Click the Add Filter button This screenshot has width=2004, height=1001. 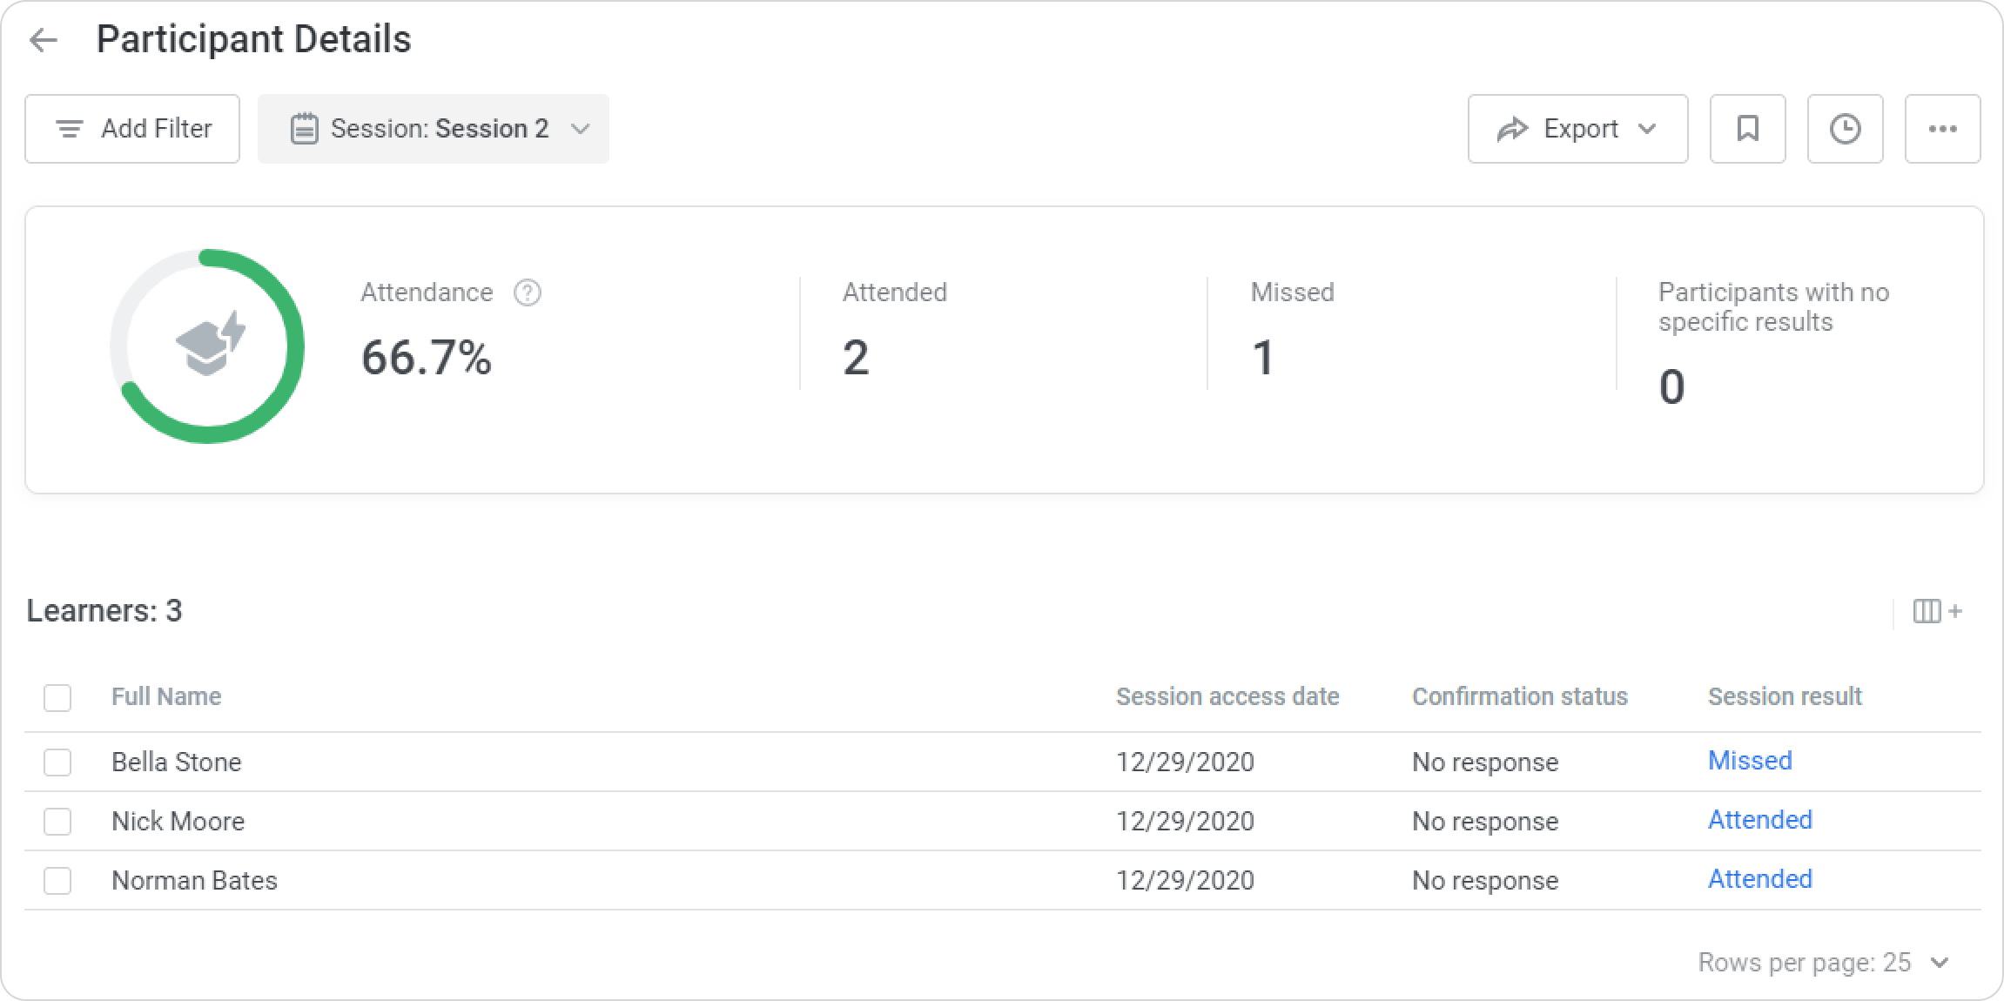click(x=132, y=129)
